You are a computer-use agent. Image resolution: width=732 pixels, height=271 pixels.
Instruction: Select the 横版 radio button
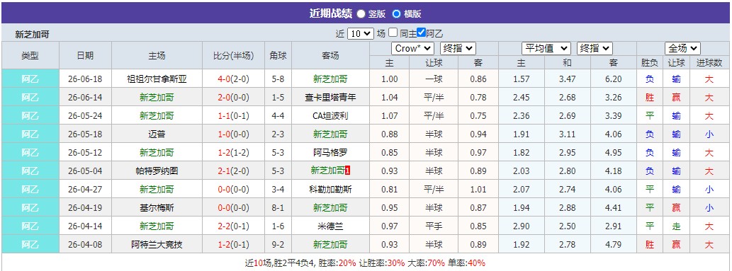click(x=396, y=14)
